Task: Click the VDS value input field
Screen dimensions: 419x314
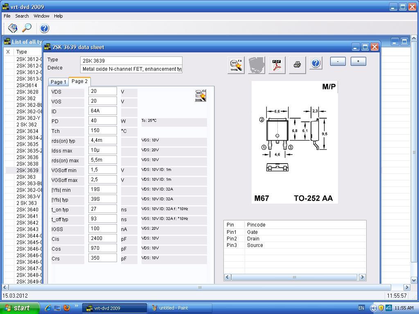Action: [x=102, y=92]
